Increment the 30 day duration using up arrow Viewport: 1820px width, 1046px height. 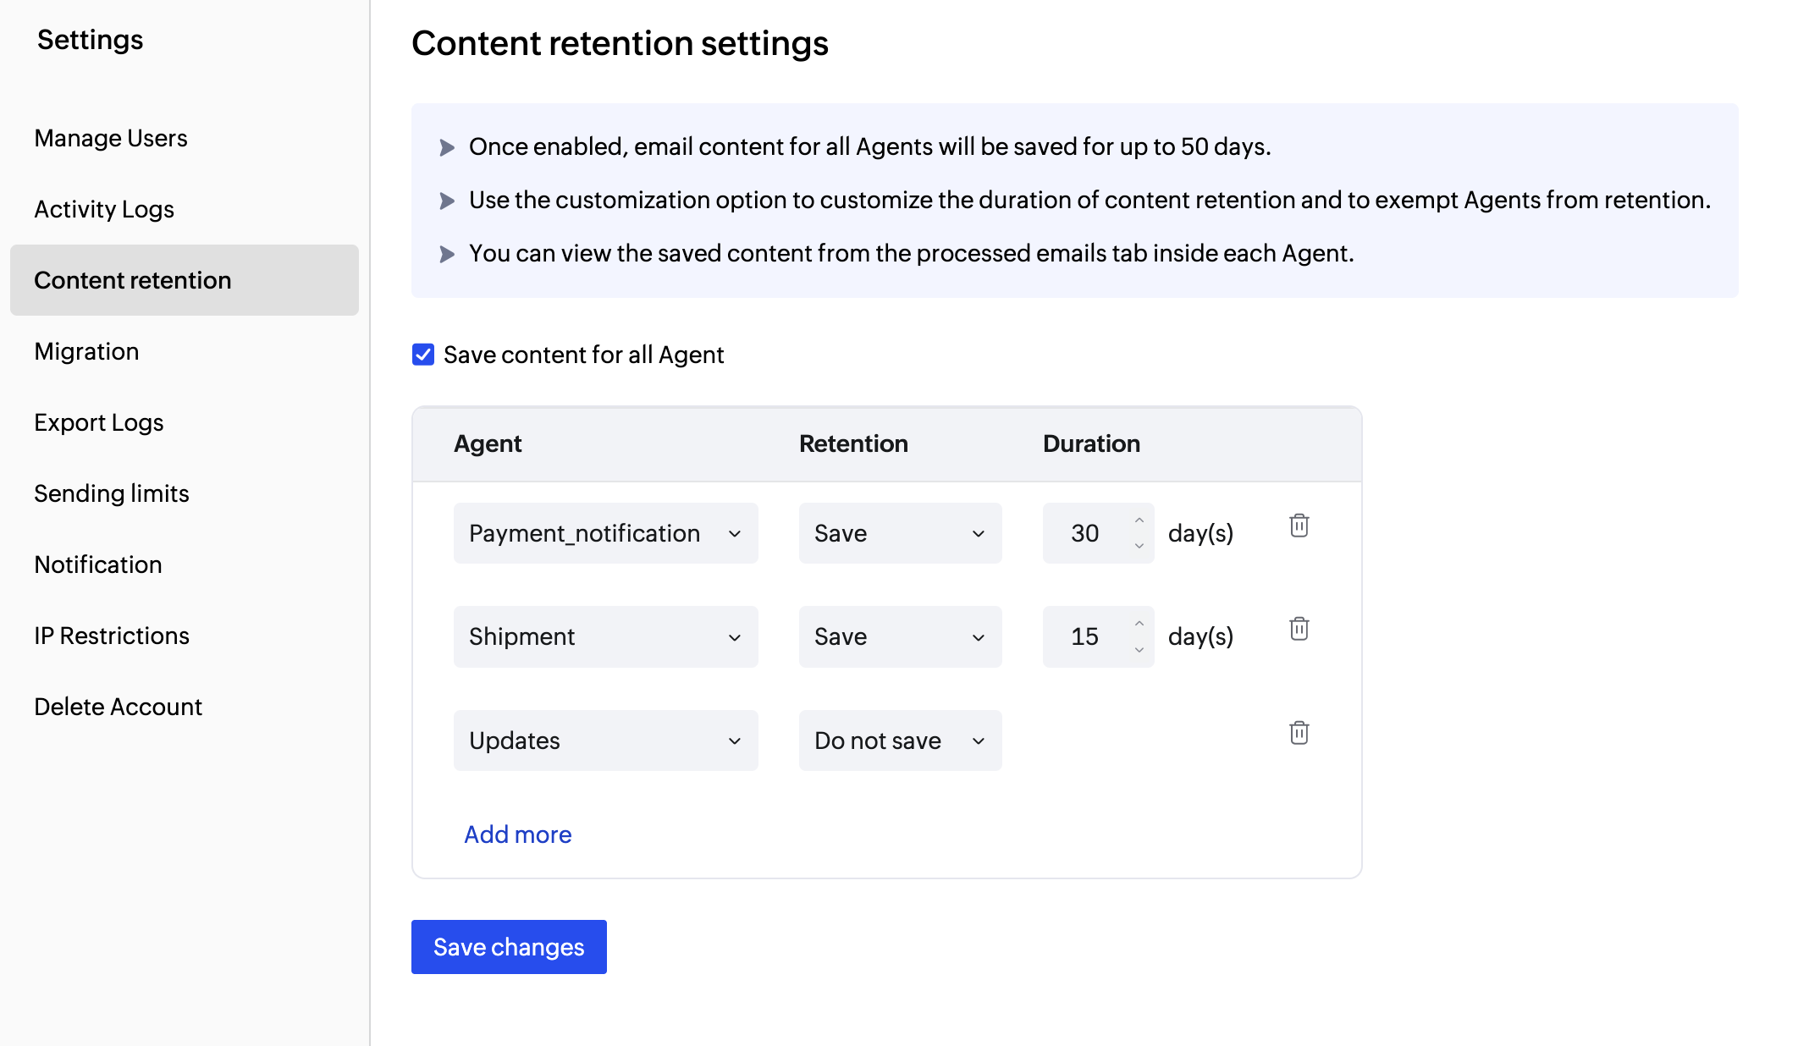point(1139,521)
